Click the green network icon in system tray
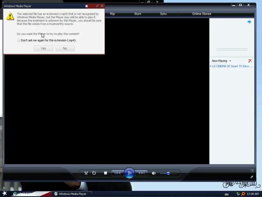 pos(238,194)
